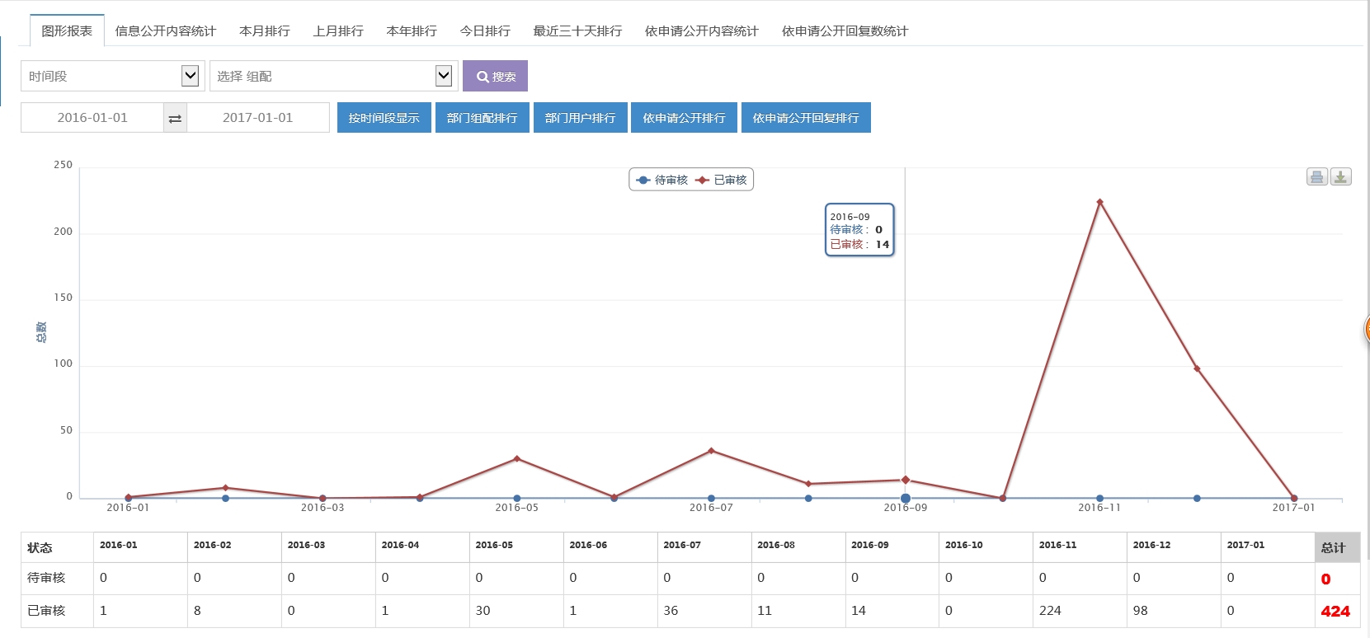The width and height of the screenshot is (1370, 638).
Task: Click the 2016-02 已审核 data point
Action: [225, 488]
